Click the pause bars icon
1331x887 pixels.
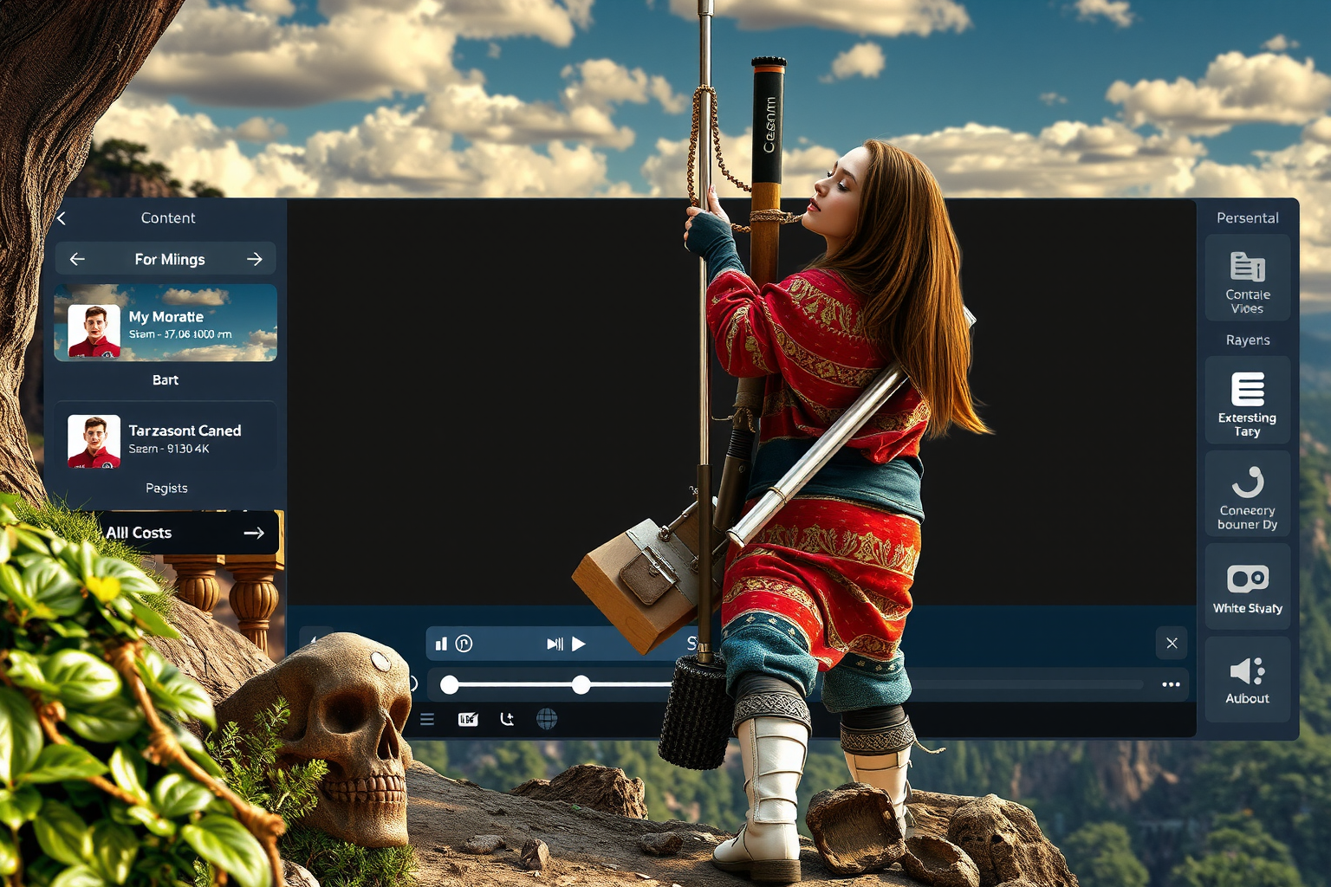[x=441, y=644]
